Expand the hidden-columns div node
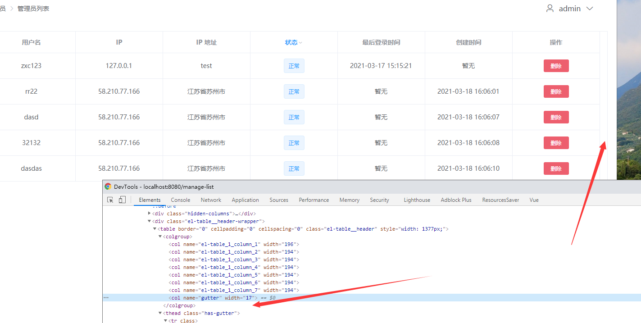Image resolution: width=641 pixels, height=323 pixels. [150, 213]
